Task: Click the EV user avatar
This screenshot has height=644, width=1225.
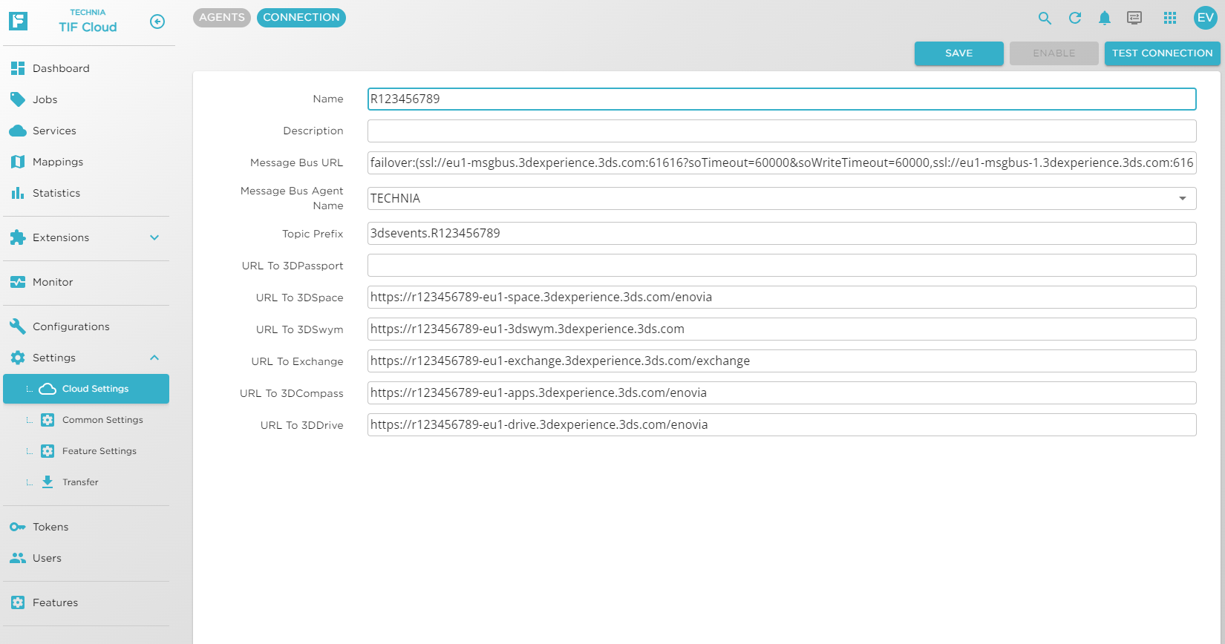Action: pos(1205,18)
